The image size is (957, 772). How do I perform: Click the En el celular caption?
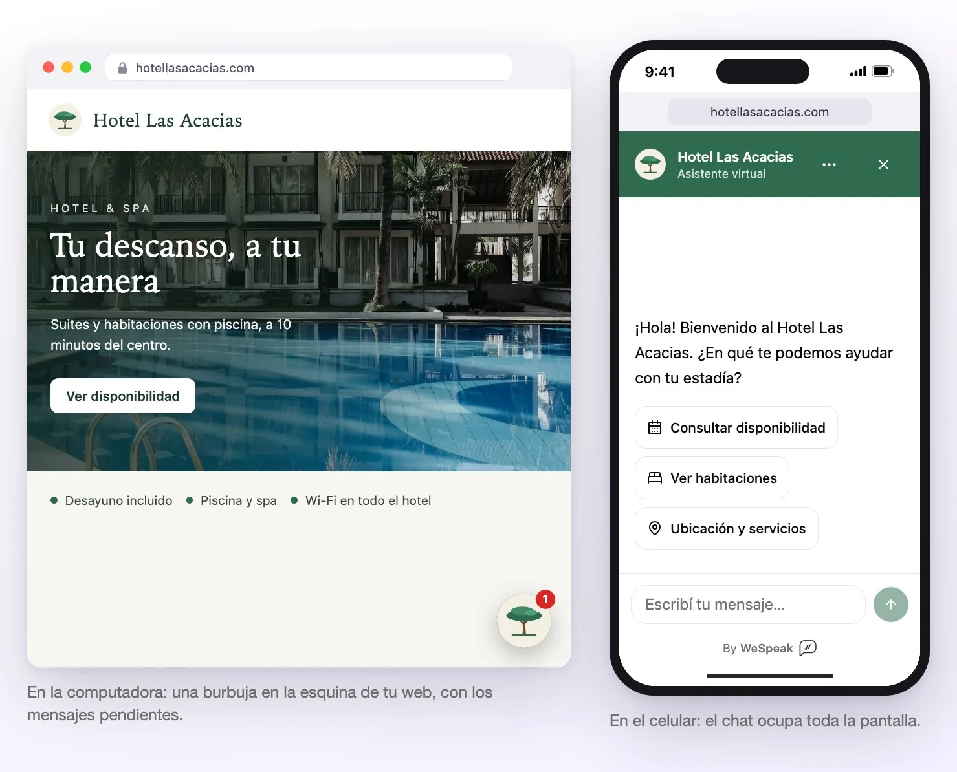point(765,721)
